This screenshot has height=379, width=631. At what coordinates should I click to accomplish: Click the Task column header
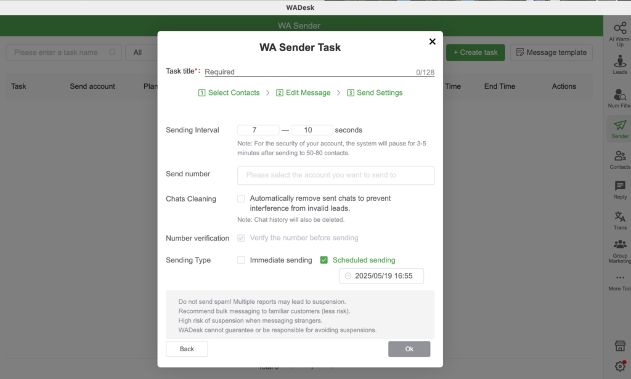(x=18, y=86)
